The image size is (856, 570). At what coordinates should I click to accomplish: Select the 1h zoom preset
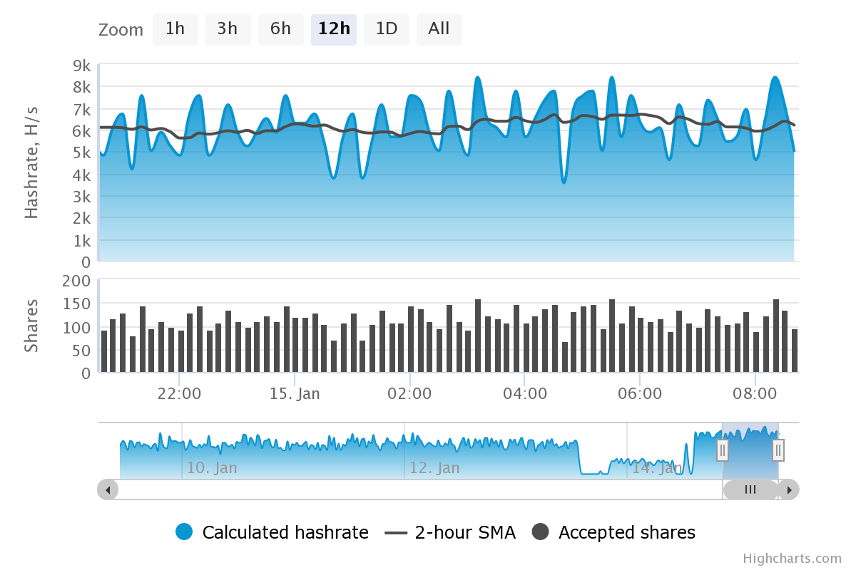pyautogui.click(x=175, y=29)
